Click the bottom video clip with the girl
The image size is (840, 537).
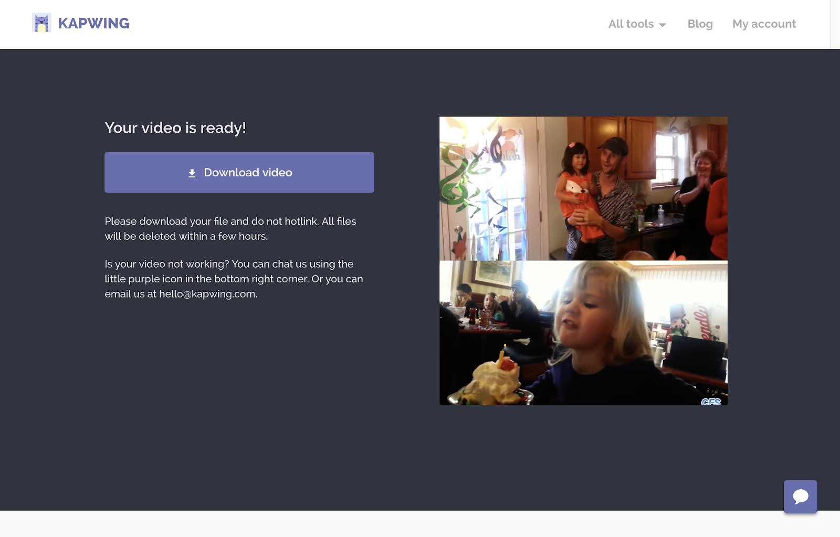[583, 333]
